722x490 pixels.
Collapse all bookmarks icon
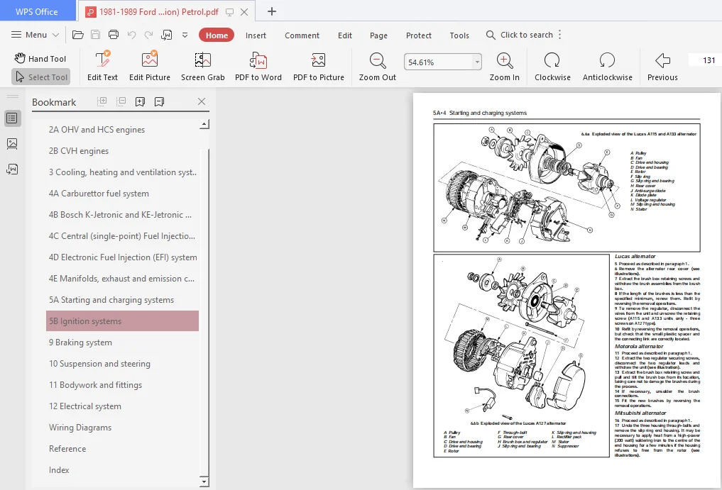click(x=121, y=101)
